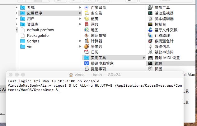This screenshot has width=197, height=126.
Task: Select the 百度网盘 app icon
Action: click(x=87, y=8)
